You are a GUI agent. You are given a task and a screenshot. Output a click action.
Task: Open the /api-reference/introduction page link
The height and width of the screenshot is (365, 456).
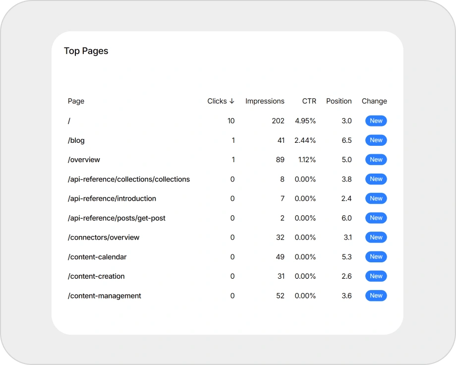coord(112,198)
